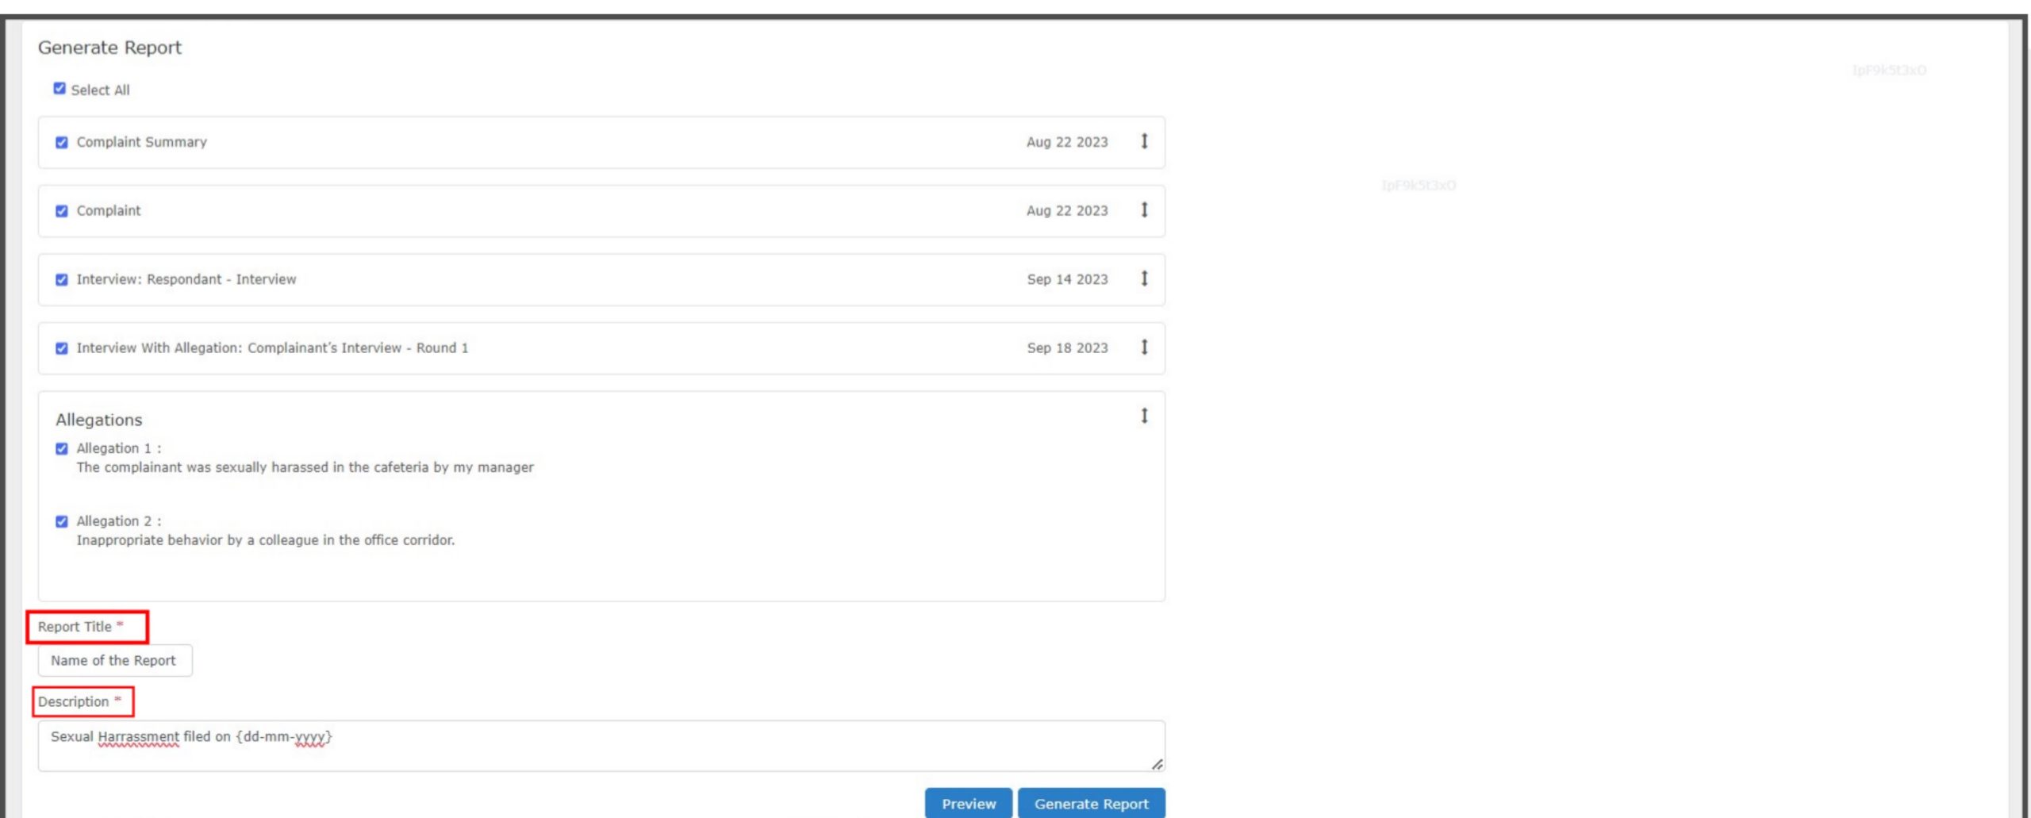Toggle Interview With Allegation Round 1 checkbox
The width and height of the screenshot is (2031, 818).
click(62, 348)
